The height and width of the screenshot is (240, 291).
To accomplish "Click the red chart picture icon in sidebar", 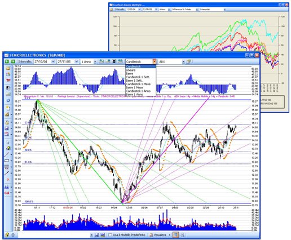I will pyautogui.click(x=7, y=134).
